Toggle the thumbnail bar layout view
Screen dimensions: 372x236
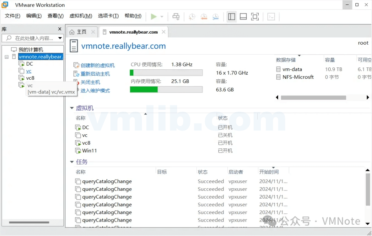click(x=243, y=16)
